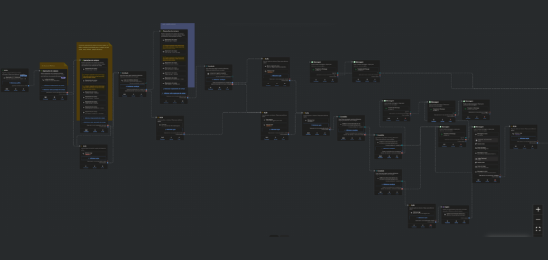Zoom out with the minus button
This screenshot has height=260, width=548.
pos(538,219)
